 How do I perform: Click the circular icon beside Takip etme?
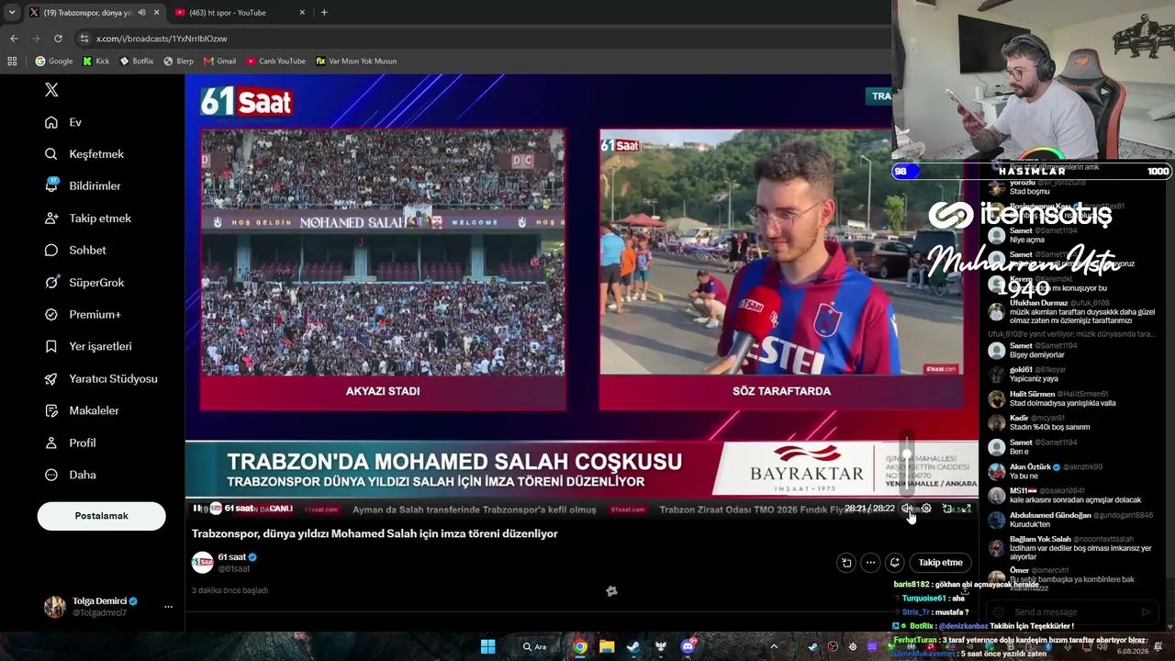click(894, 563)
